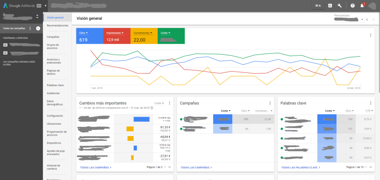Click green status dot of 555-clics campaign
Image resolution: width=380 pixels, height=180 pixels.
181,119
